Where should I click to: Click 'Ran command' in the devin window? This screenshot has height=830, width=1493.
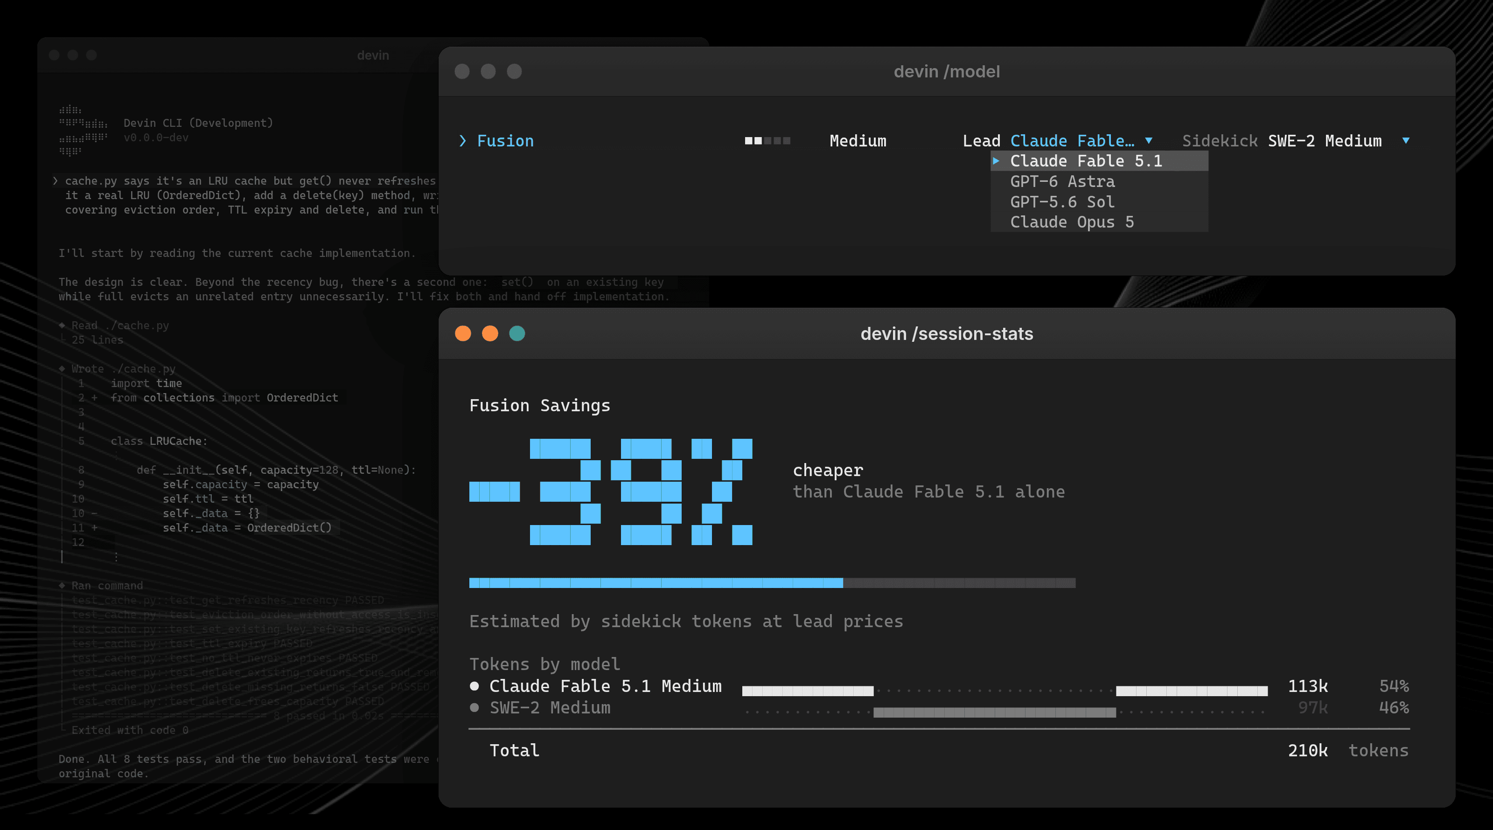coord(107,586)
